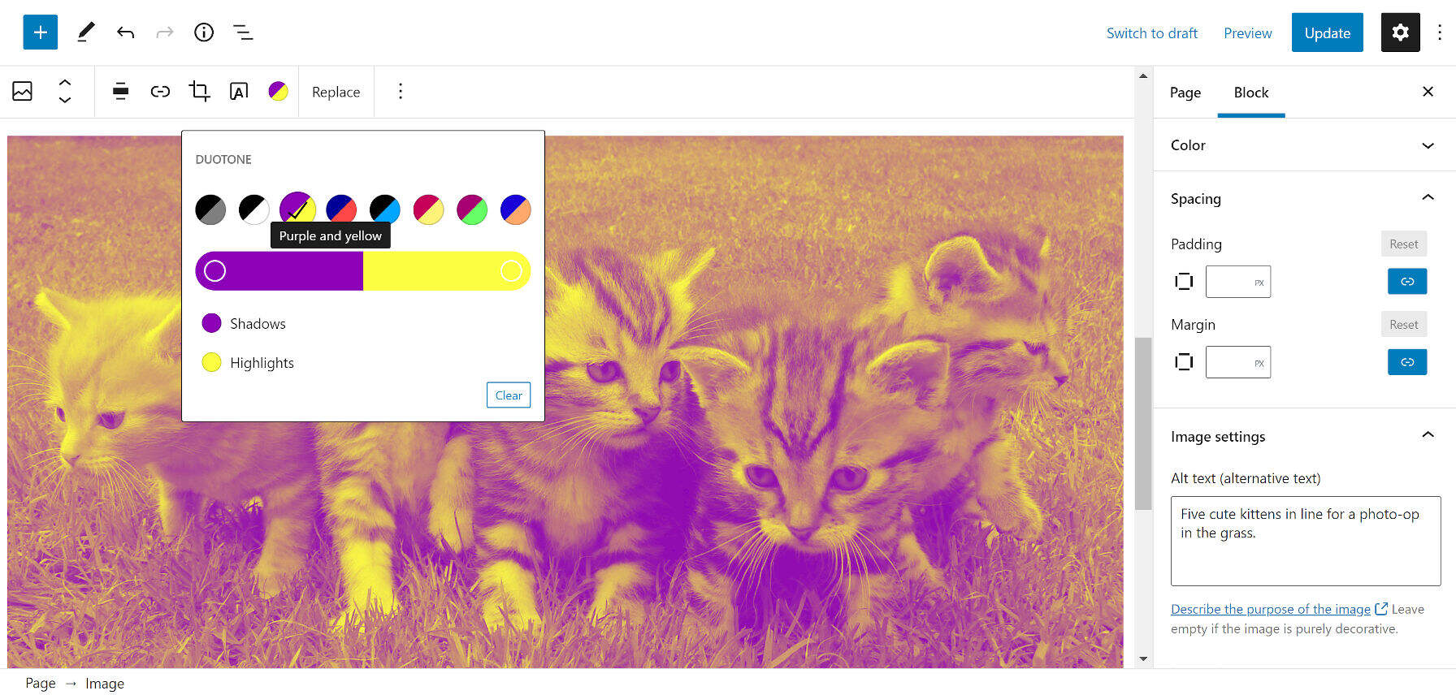Choose the purple and yellow duotone preset

297,209
